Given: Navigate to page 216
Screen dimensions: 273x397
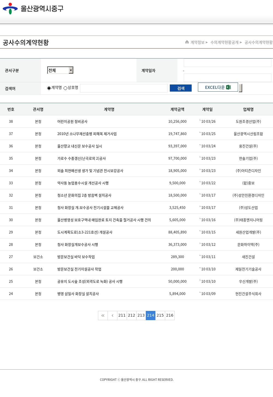Looking at the screenshot, I should coord(170,316).
